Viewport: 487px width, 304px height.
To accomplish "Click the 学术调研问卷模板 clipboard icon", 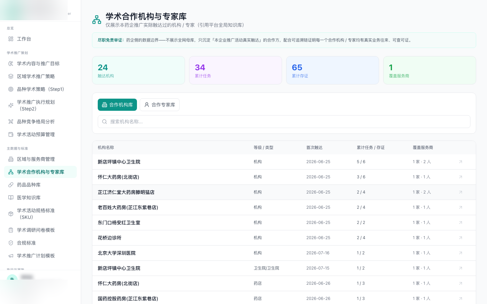I will coord(11,230).
